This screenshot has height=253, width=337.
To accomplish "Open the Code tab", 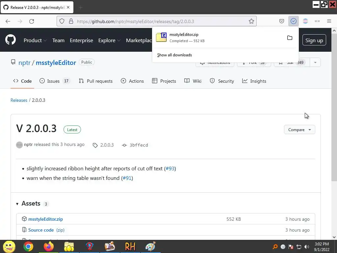I will click(x=22, y=81).
